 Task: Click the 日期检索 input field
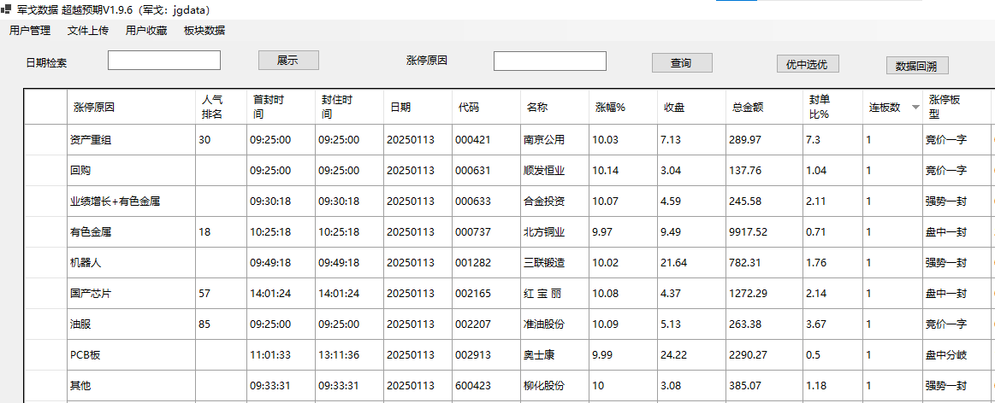[164, 61]
